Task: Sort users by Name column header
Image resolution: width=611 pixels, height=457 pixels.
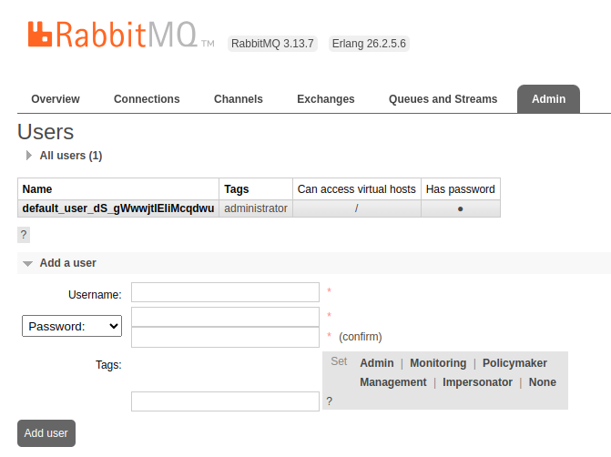Action: pyautogui.click(x=37, y=189)
